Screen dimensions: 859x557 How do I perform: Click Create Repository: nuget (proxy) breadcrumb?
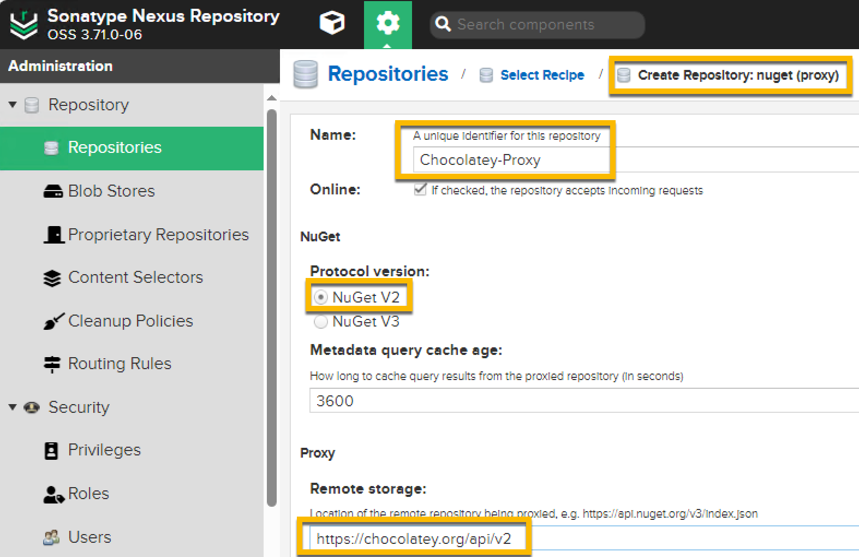coord(738,75)
